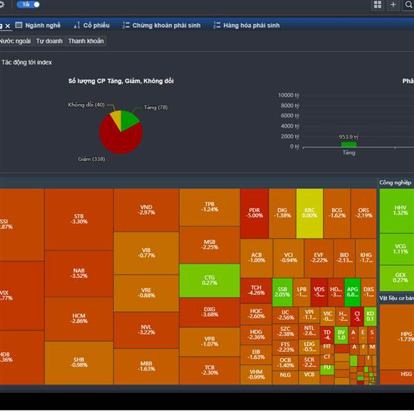414x414 pixels.
Task: Select the VND -2.97% heatmap tile
Action: pyautogui.click(x=146, y=210)
